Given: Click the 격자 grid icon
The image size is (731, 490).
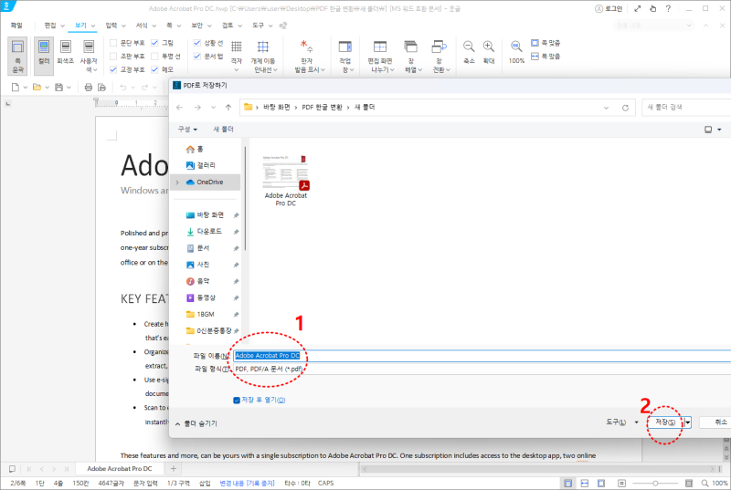Looking at the screenshot, I should pos(237,56).
